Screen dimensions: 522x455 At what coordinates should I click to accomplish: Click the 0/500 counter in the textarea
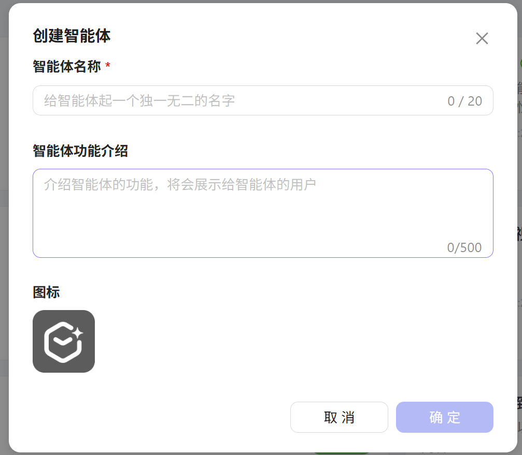click(464, 247)
